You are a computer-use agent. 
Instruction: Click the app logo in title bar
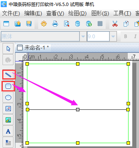[4, 4]
